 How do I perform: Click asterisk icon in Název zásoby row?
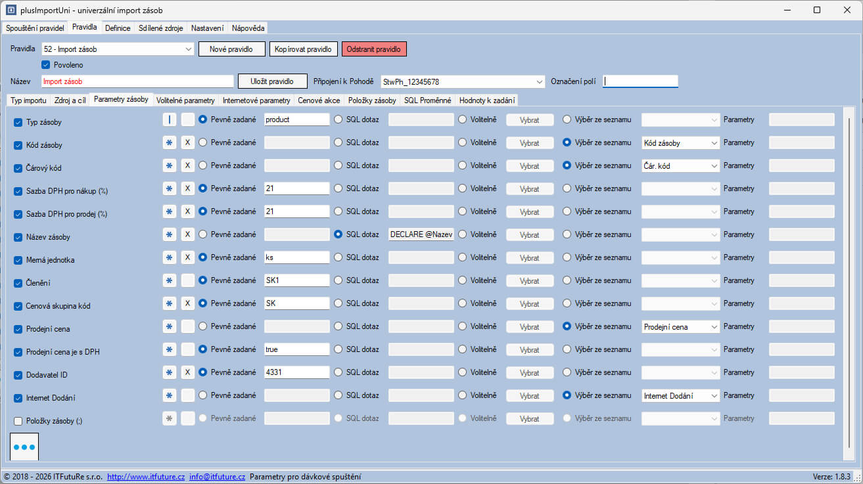tap(170, 234)
